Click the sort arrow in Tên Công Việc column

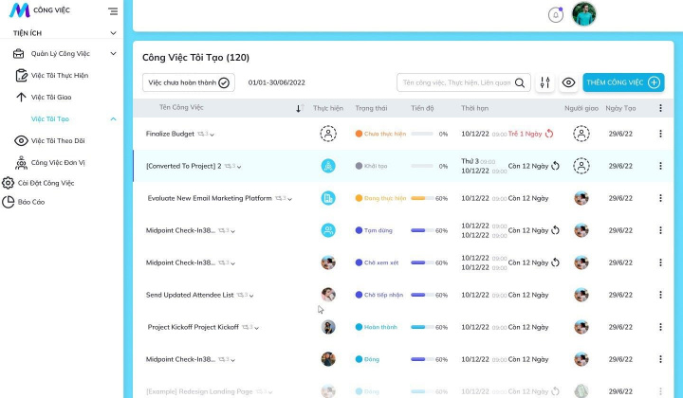point(299,108)
